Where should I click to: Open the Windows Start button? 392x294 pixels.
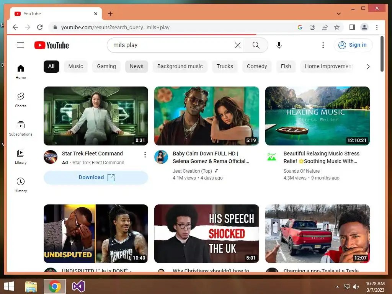click(x=9, y=286)
